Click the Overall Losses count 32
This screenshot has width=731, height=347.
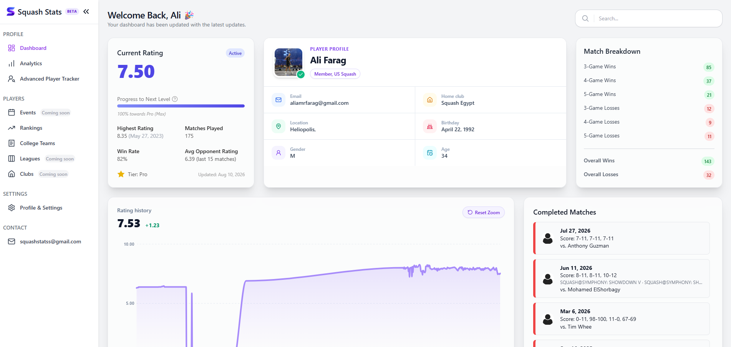pos(709,175)
